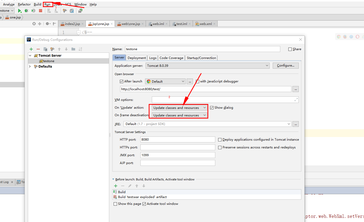This screenshot has height=222, width=364.
Task: Open the settings wrench icon in main toolbar
Action: coord(65,11)
